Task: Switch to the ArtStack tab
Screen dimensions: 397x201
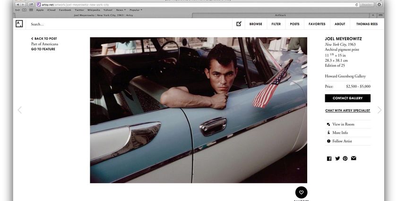Action: pyautogui.click(x=280, y=15)
